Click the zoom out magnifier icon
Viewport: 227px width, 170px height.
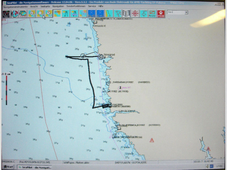pyautogui.click(x=41, y=13)
